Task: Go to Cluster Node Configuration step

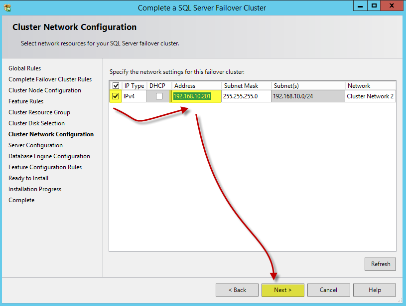Action: pyautogui.click(x=45, y=90)
